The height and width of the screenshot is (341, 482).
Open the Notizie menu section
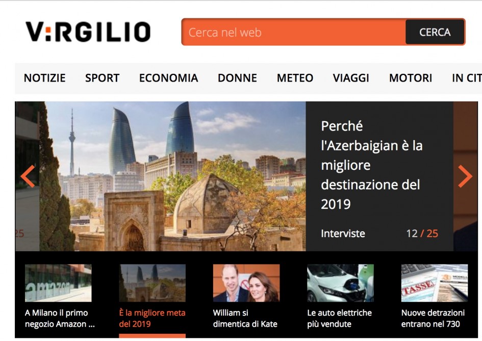pyautogui.click(x=45, y=78)
